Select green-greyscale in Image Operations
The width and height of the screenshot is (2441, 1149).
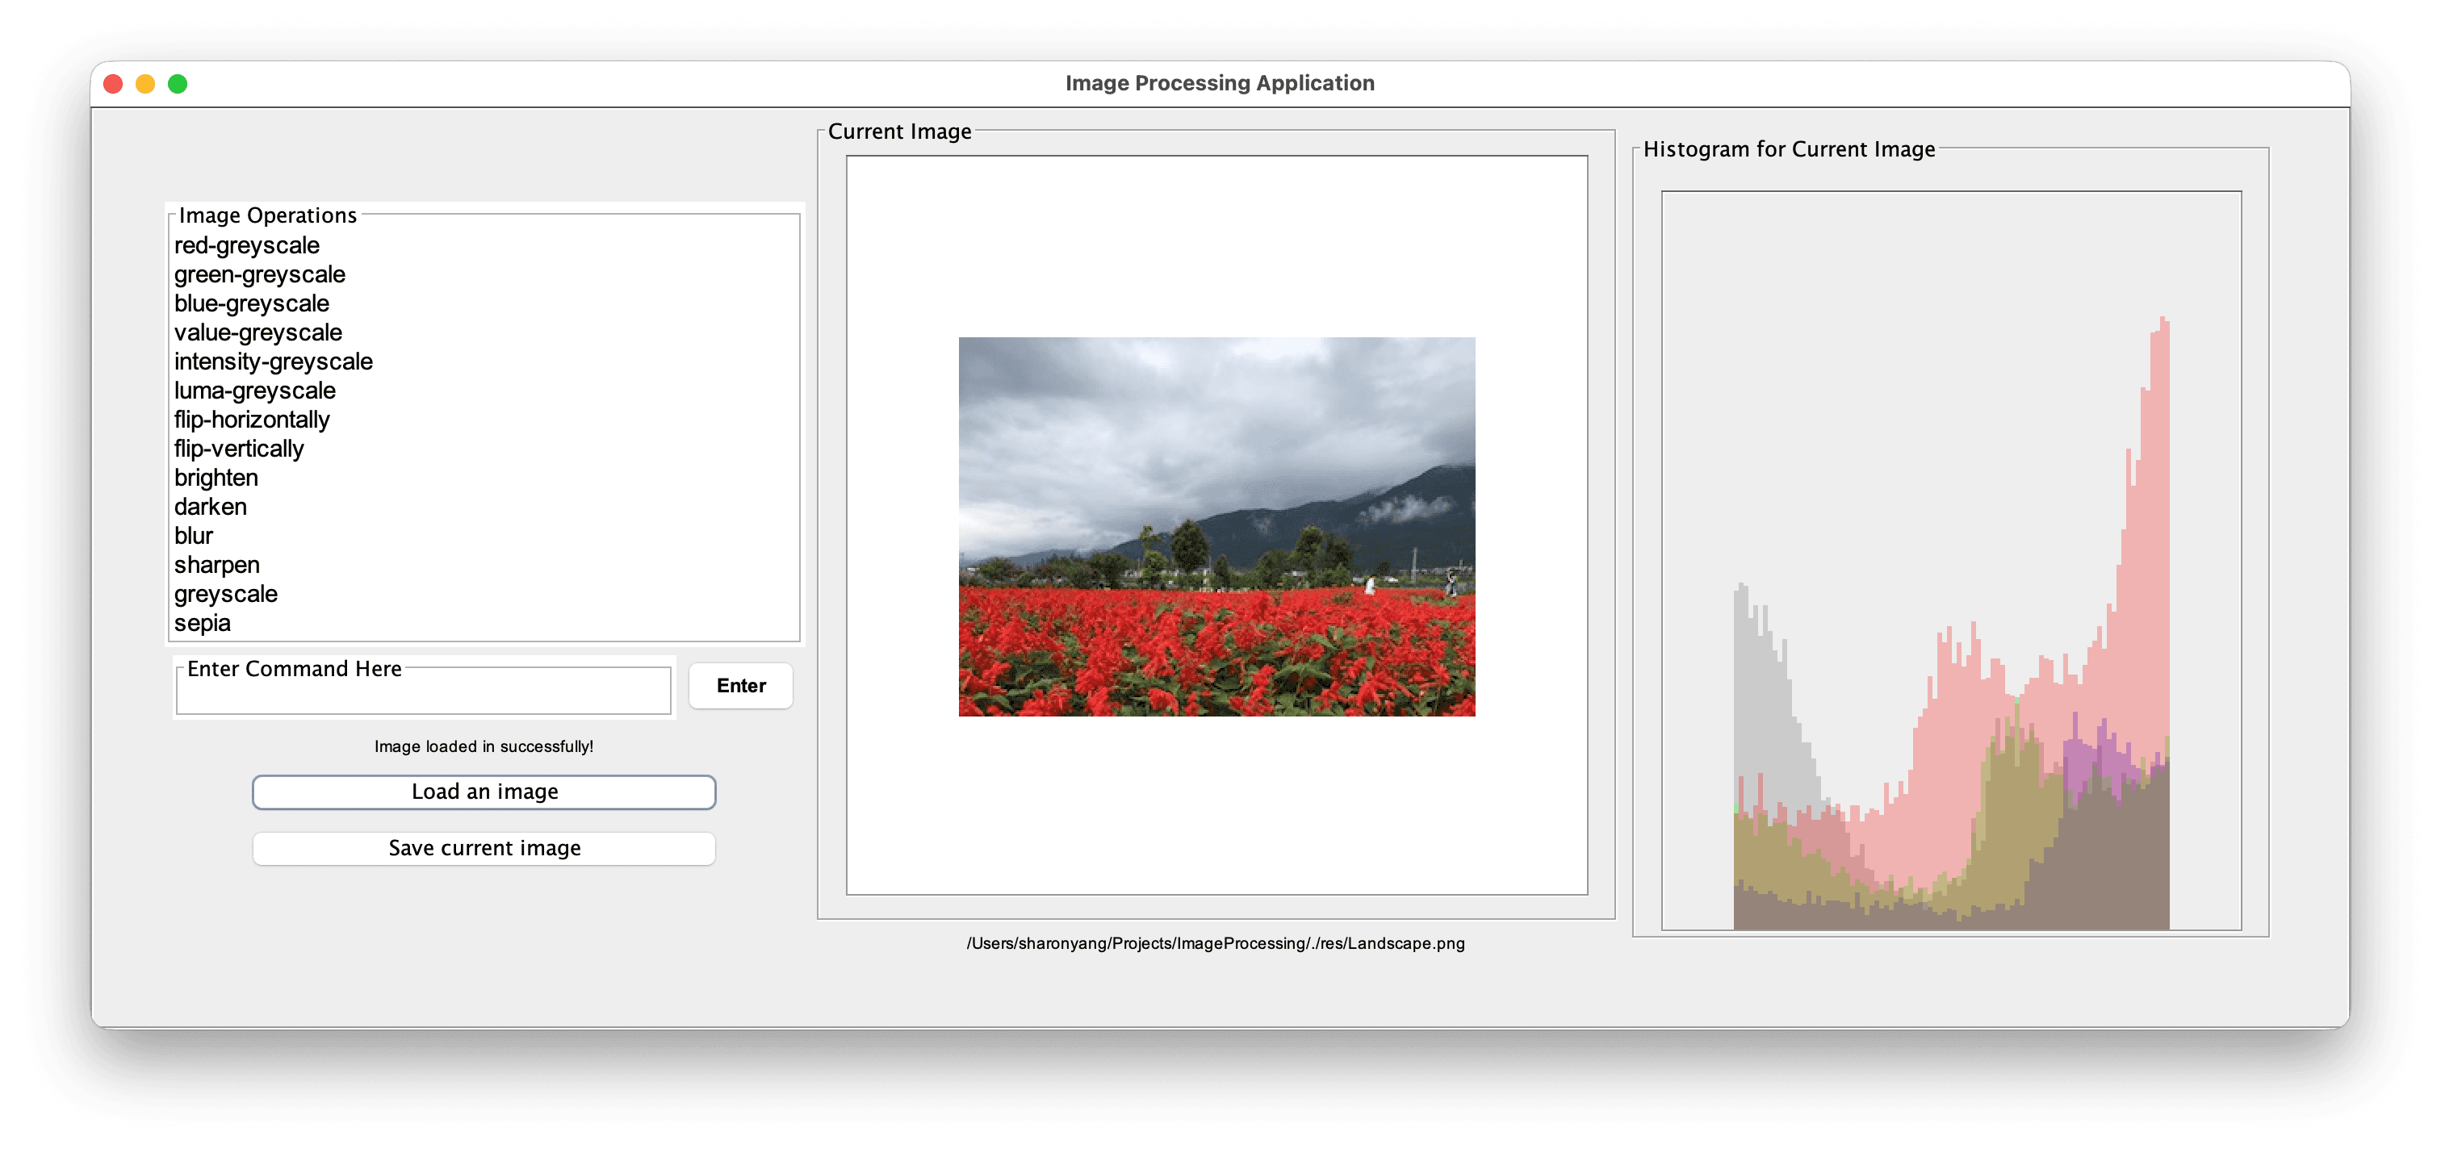(484, 274)
